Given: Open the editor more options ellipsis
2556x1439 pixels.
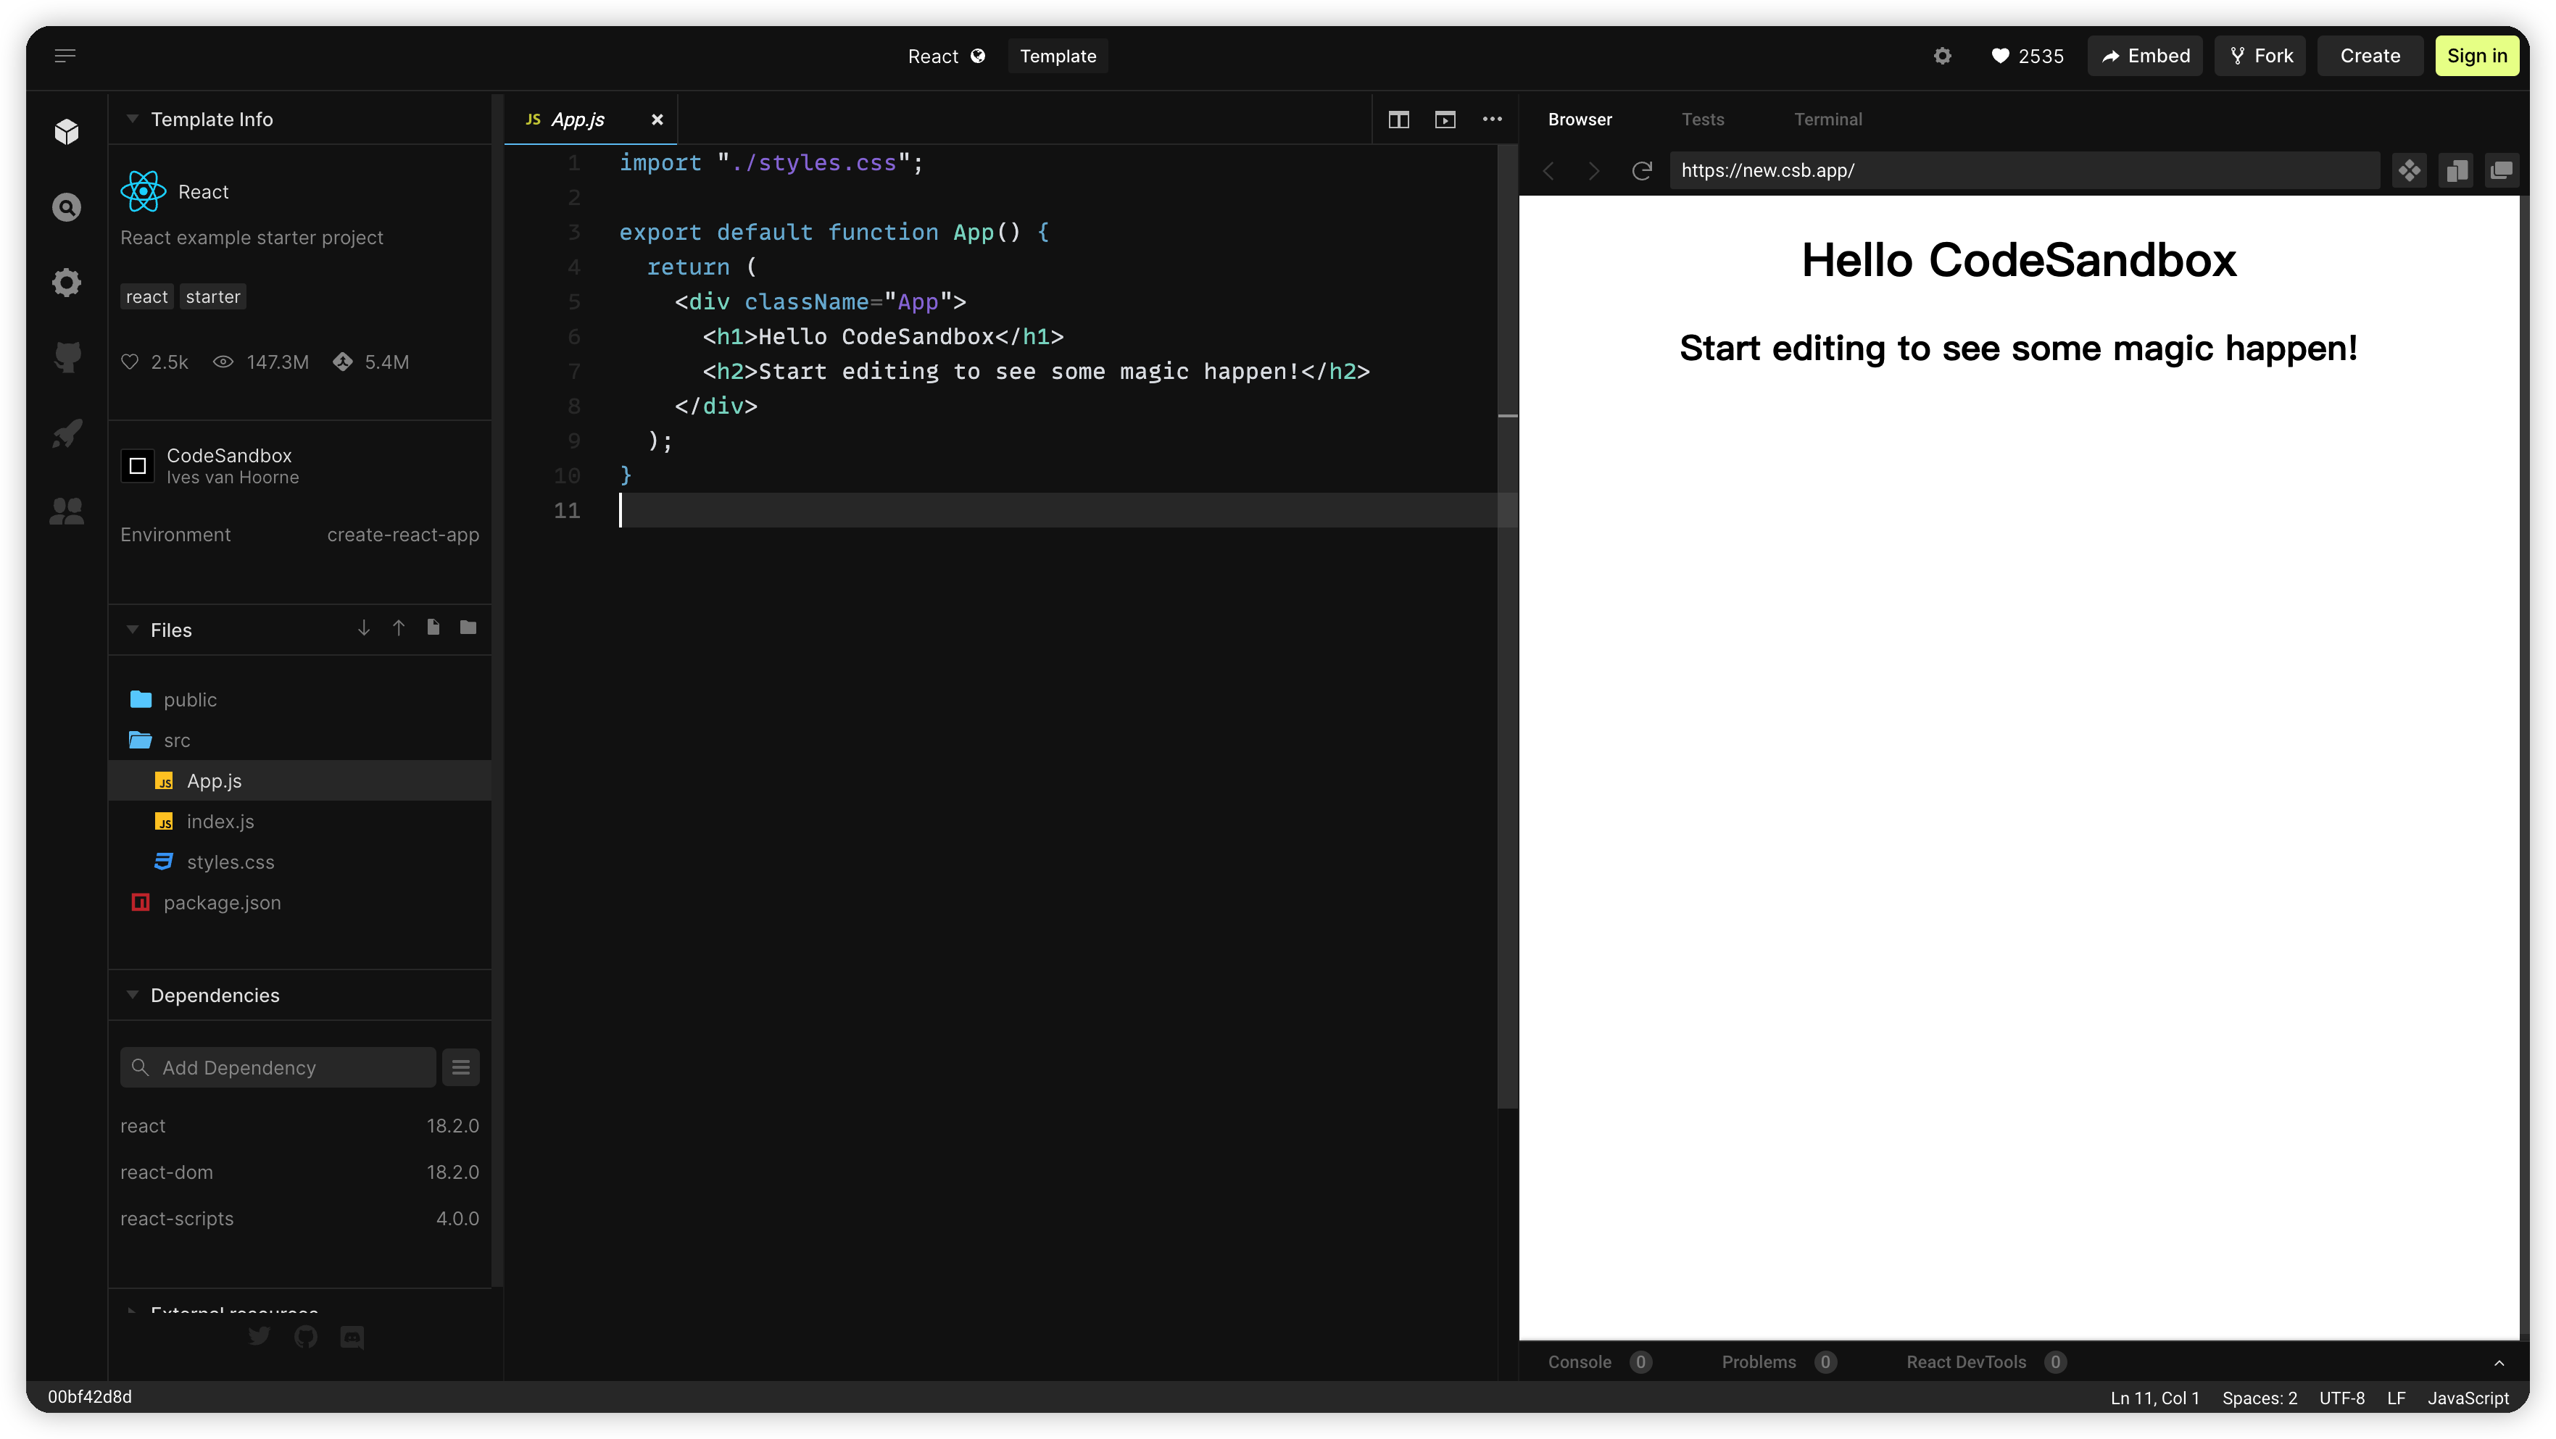Looking at the screenshot, I should [1493, 119].
